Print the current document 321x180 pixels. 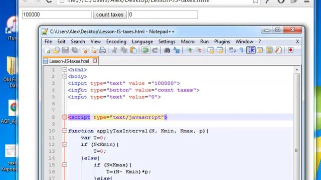(x=102, y=50)
